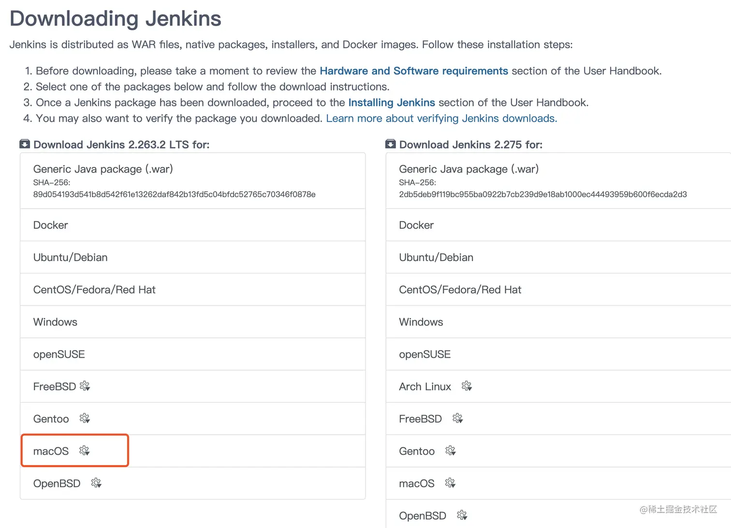Download LTS Generic Java package (.war)

click(x=193, y=181)
